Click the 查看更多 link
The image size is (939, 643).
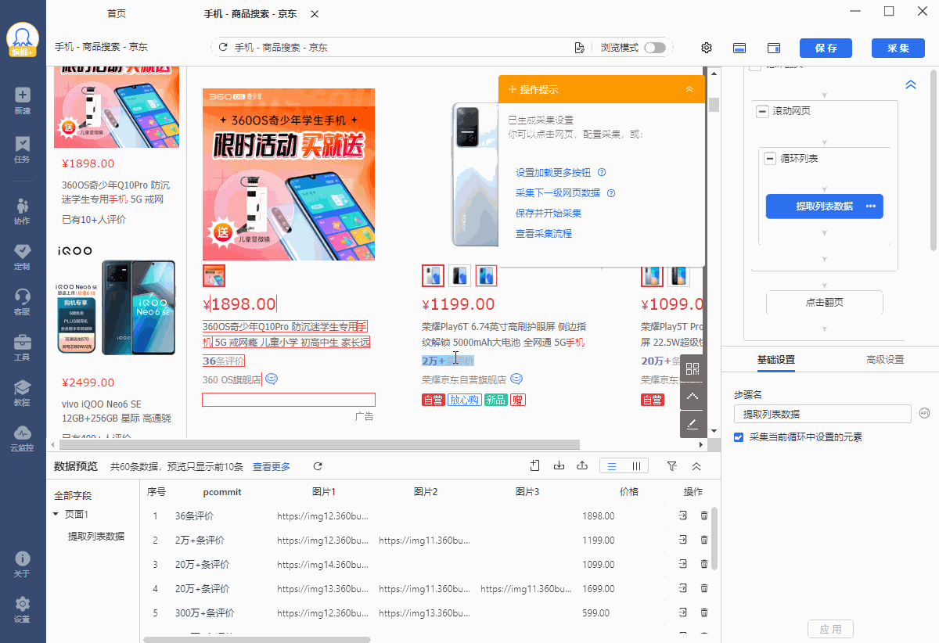tap(272, 466)
